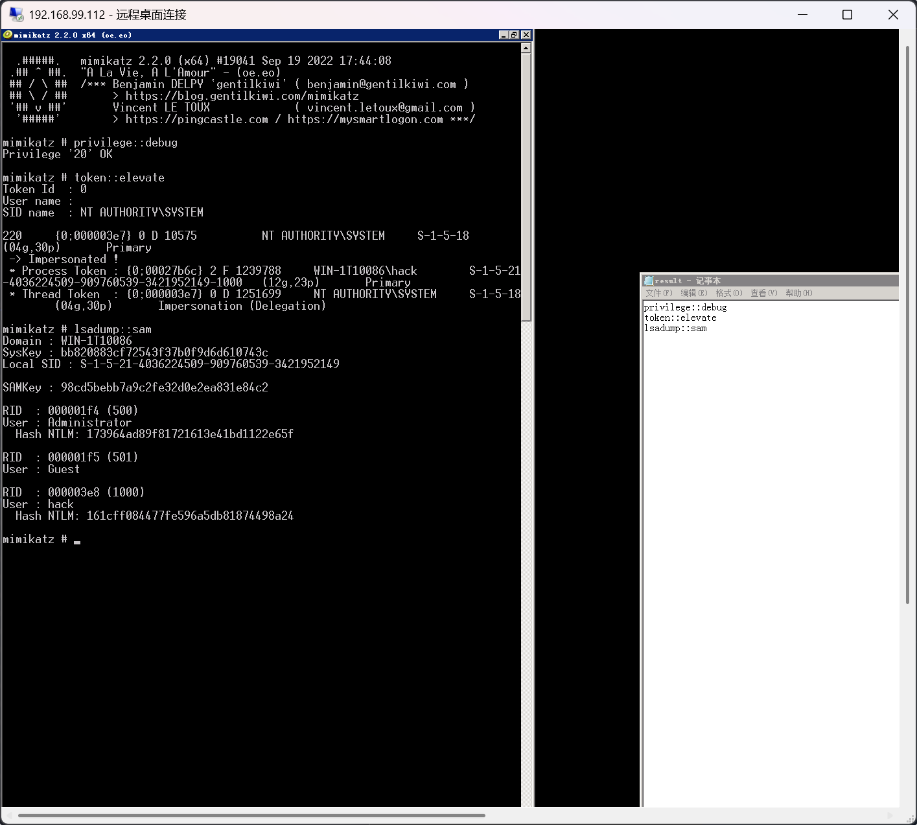Viewport: 917px width, 825px height.
Task: Click the 'mimikatz # lsadump::sam' command line
Action: tap(77, 329)
